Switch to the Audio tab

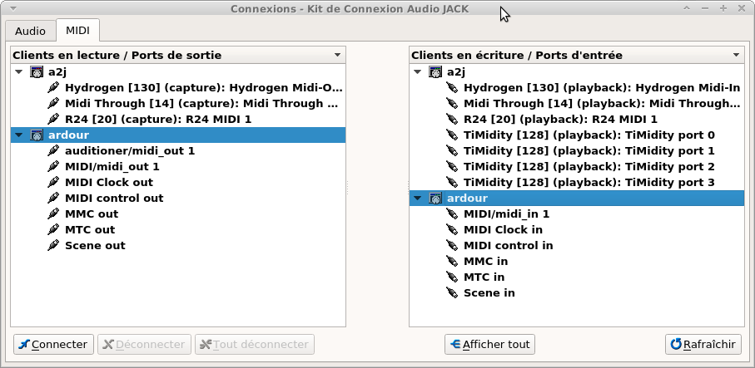pyautogui.click(x=30, y=31)
